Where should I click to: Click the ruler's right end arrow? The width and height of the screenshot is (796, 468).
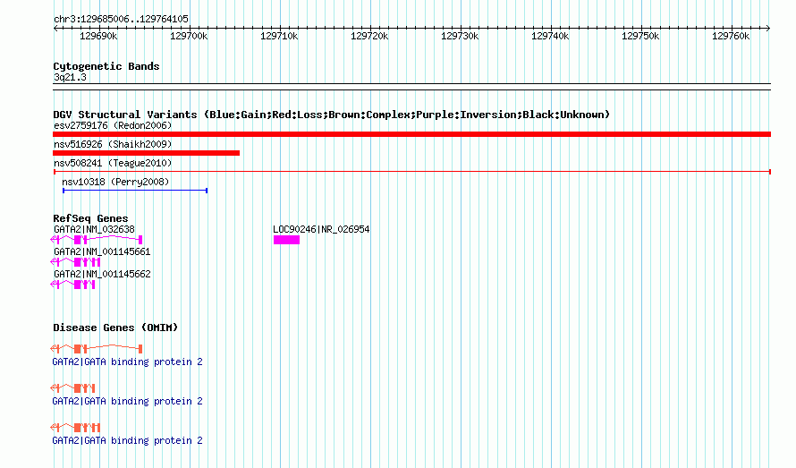[x=768, y=28]
